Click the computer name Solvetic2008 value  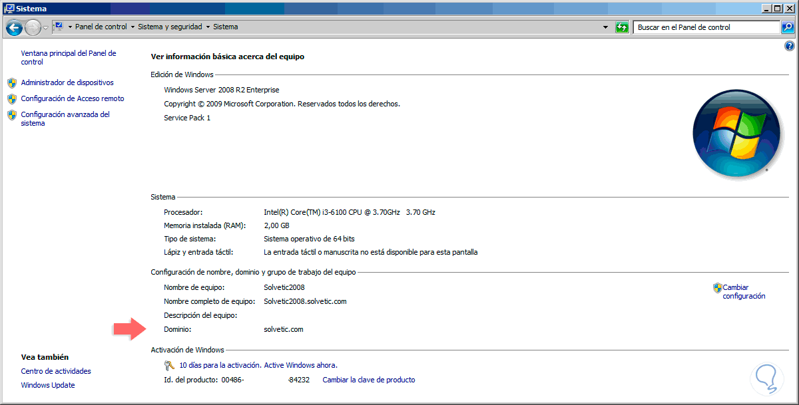point(284,287)
